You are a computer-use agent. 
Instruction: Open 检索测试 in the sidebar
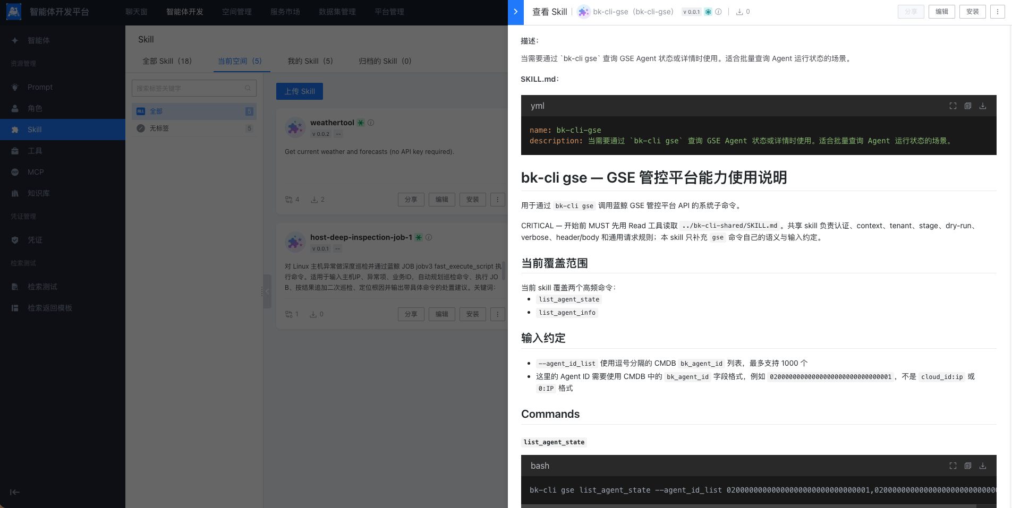[63, 287]
